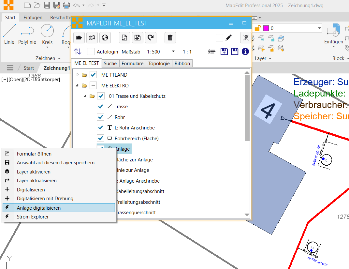
Task: Click the Einfügen block icon
Action: click(334, 30)
